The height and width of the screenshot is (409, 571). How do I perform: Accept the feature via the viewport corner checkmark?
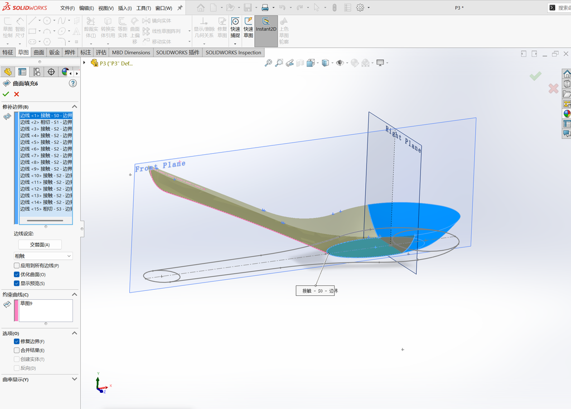point(535,76)
